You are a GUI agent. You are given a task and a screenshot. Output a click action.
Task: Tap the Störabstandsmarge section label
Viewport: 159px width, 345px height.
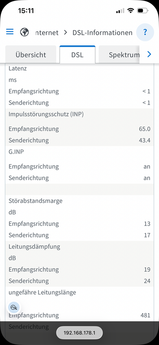pyautogui.click(x=35, y=201)
